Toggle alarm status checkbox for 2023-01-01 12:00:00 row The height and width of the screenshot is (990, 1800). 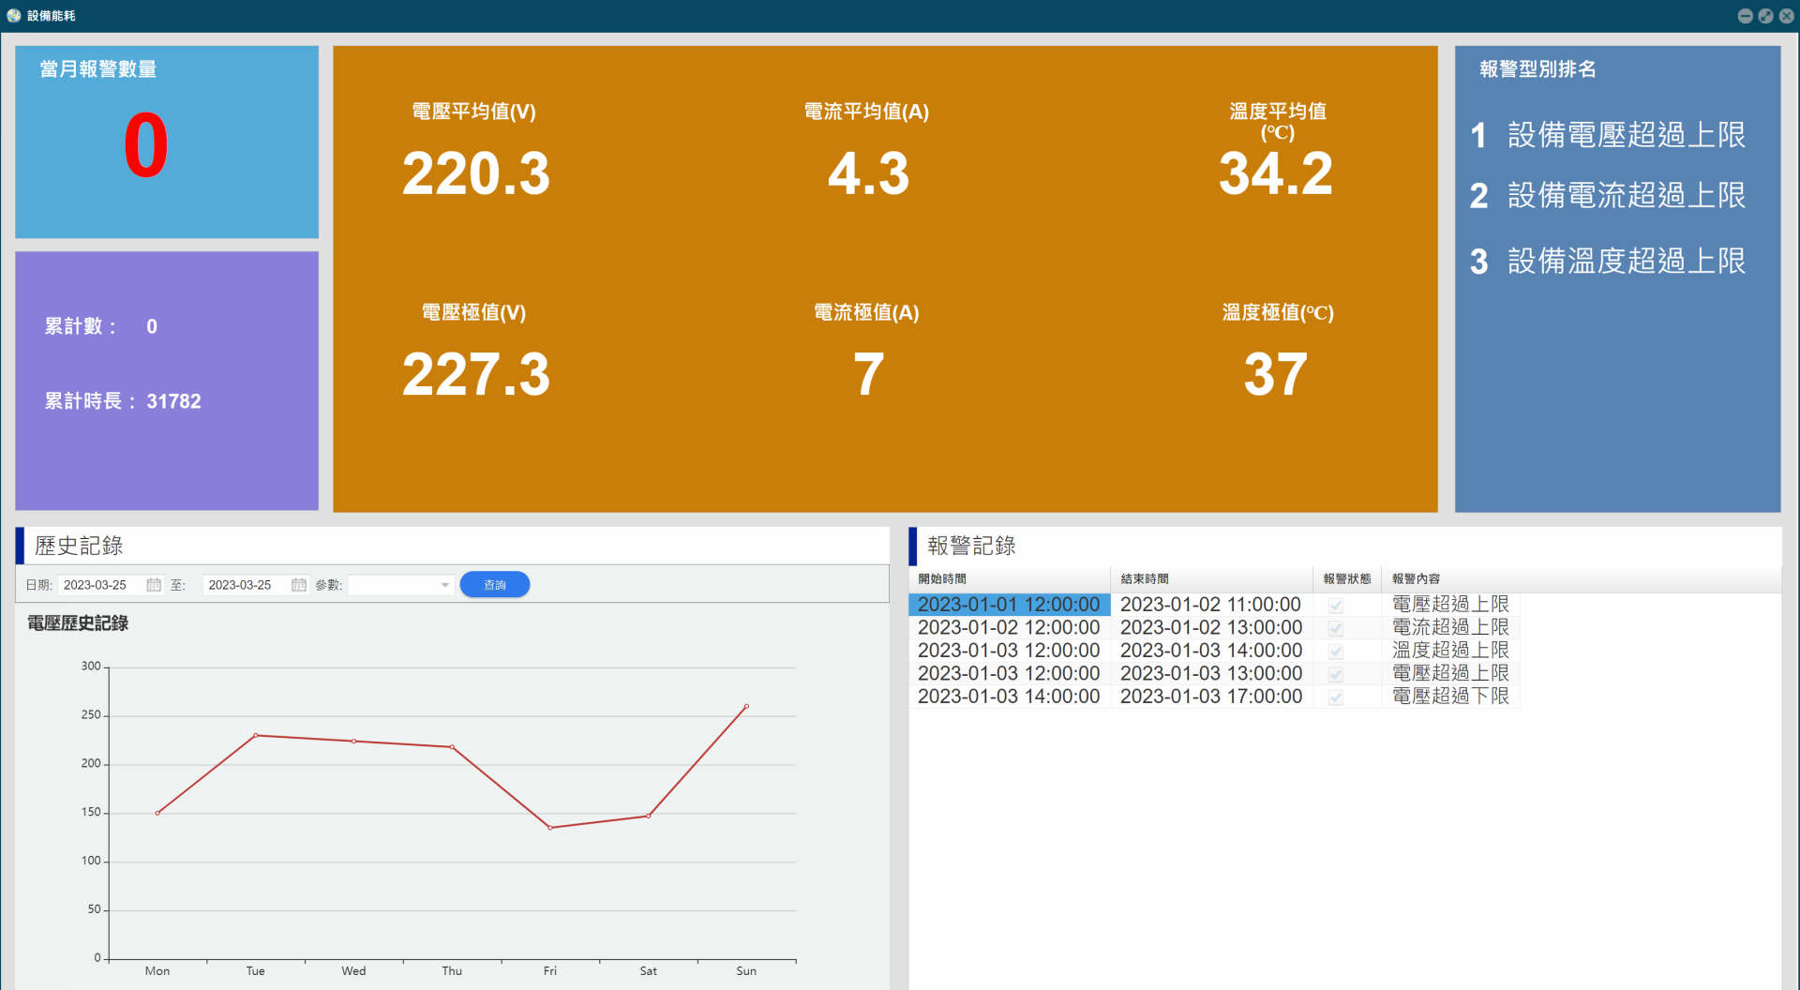point(1336,606)
